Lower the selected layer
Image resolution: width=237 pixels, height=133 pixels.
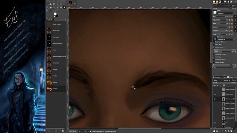223,131
